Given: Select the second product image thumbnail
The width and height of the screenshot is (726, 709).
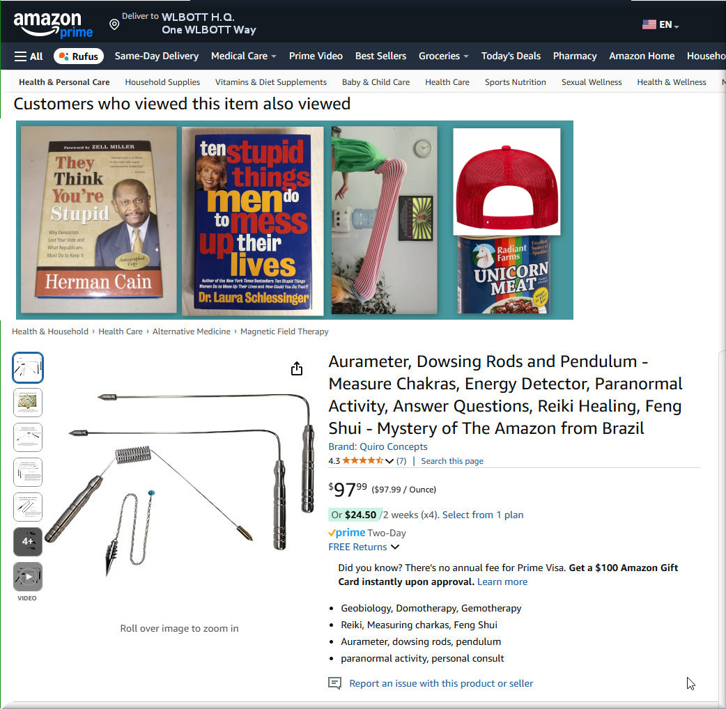Looking at the screenshot, I should pyautogui.click(x=28, y=403).
